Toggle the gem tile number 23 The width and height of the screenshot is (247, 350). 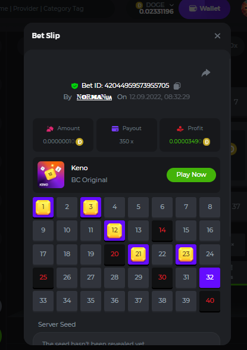186,254
